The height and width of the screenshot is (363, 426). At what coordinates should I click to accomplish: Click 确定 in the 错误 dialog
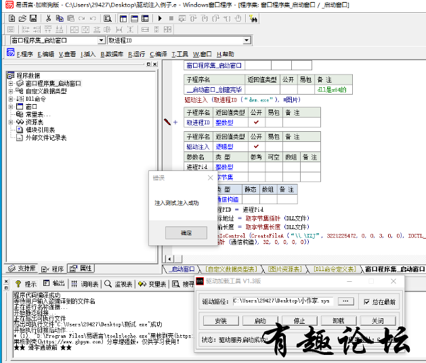click(186, 233)
